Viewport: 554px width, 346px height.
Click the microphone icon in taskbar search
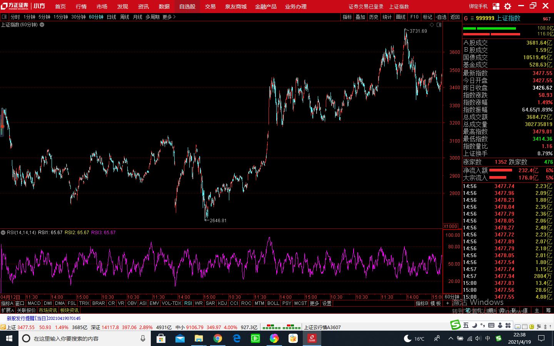click(x=143, y=338)
